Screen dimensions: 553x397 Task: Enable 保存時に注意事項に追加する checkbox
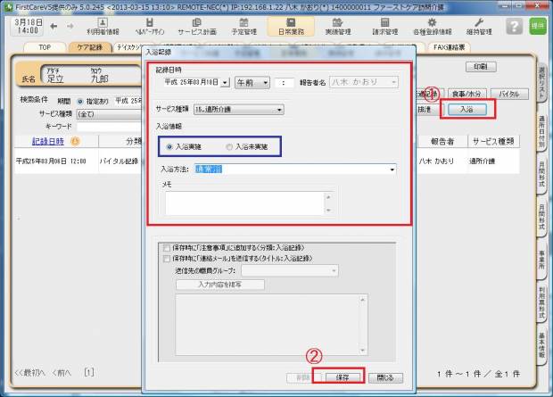[x=165, y=248]
